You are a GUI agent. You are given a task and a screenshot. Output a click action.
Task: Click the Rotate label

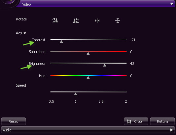(21, 19)
